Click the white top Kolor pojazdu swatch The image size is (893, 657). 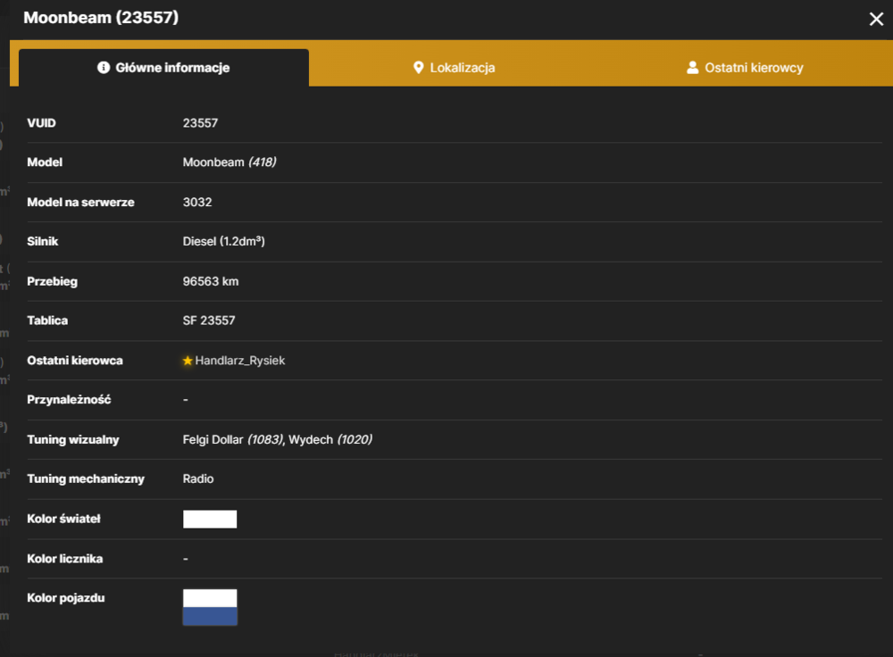(x=210, y=598)
